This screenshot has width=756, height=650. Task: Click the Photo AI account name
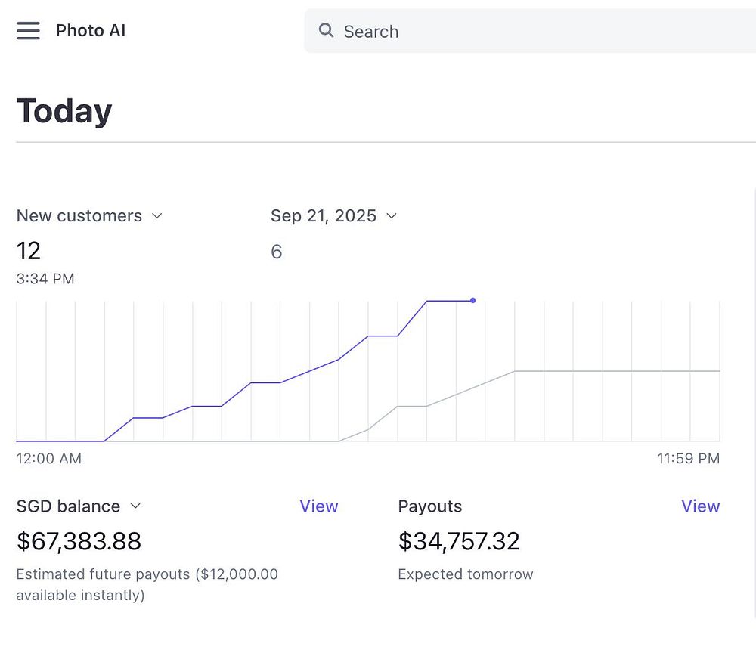coord(91,31)
